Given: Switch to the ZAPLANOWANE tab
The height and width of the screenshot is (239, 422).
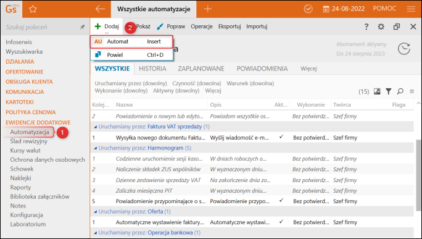Looking at the screenshot, I should pyautogui.click(x=201, y=69).
